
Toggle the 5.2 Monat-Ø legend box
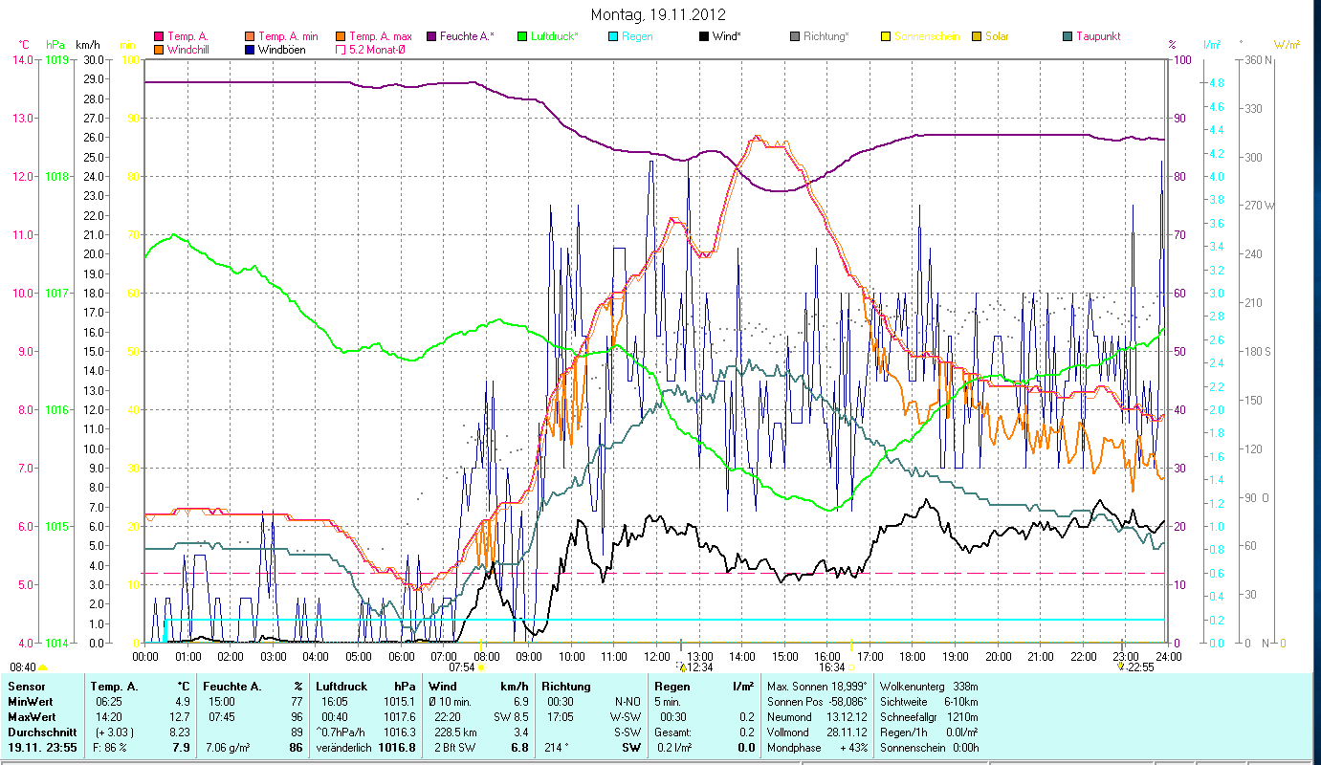pyautogui.click(x=341, y=50)
